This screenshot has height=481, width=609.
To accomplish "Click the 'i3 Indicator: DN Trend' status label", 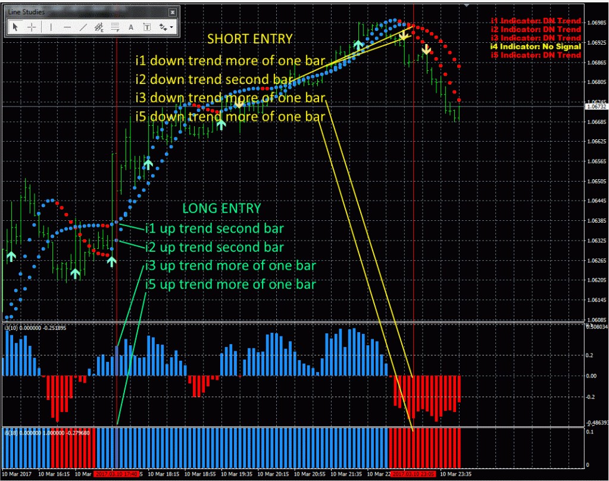I will click(536, 38).
